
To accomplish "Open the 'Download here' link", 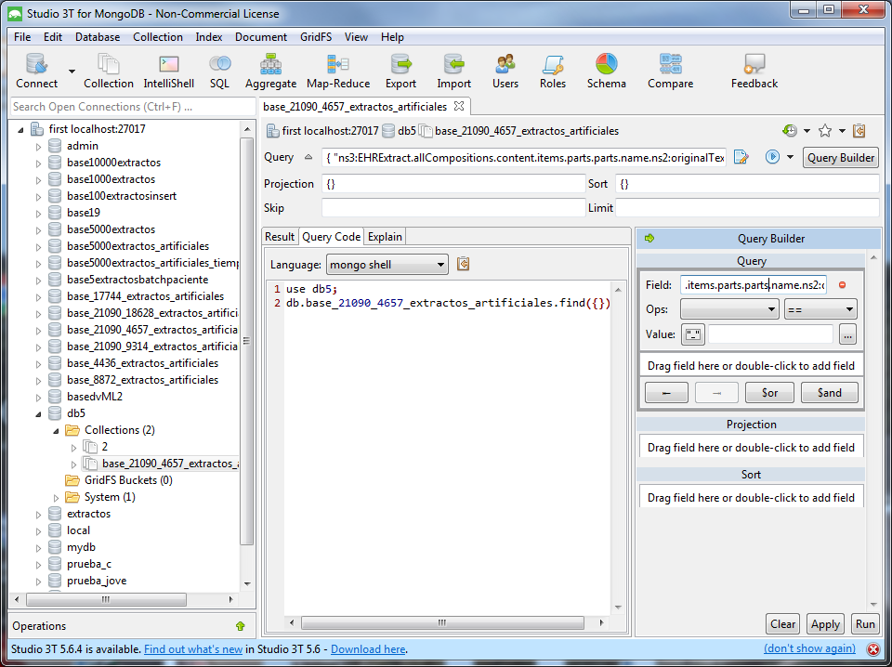I will tap(368, 649).
